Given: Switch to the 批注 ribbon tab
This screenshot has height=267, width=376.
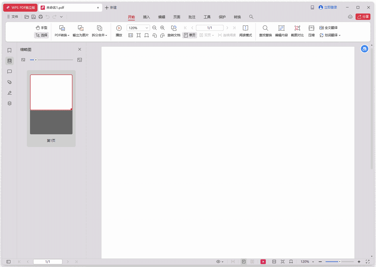Looking at the screenshot, I should [x=192, y=17].
